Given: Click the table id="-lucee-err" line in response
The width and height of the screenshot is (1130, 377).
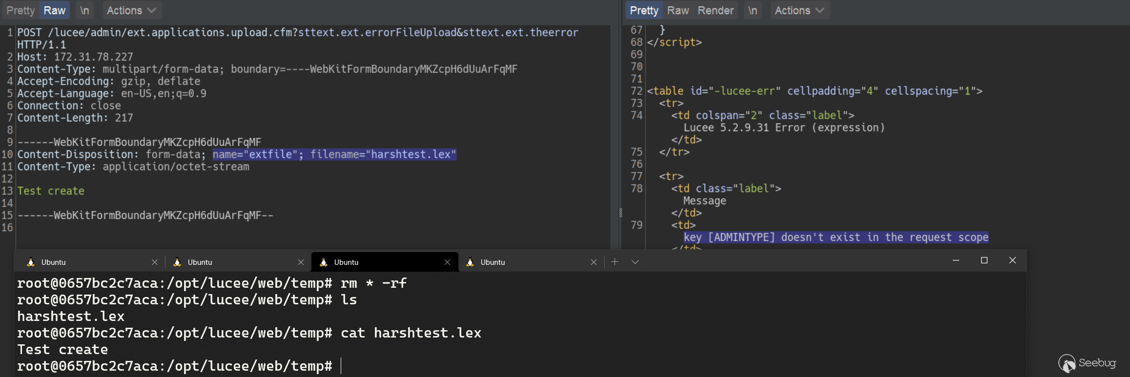Looking at the screenshot, I should pyautogui.click(x=815, y=91).
